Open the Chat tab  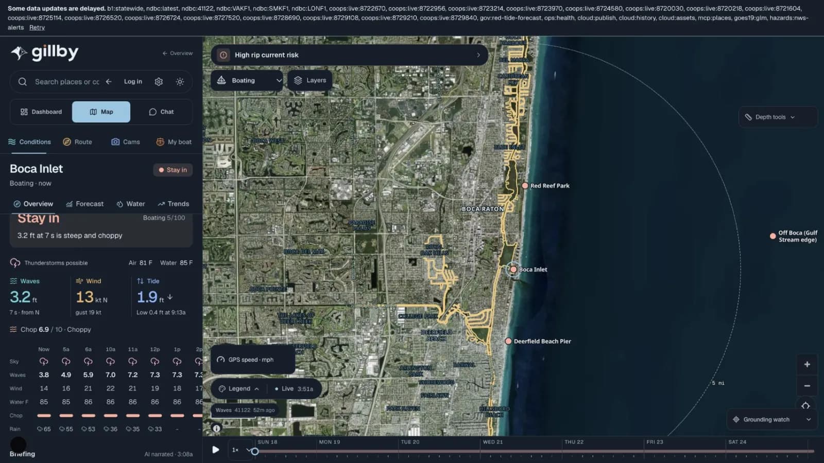point(161,112)
